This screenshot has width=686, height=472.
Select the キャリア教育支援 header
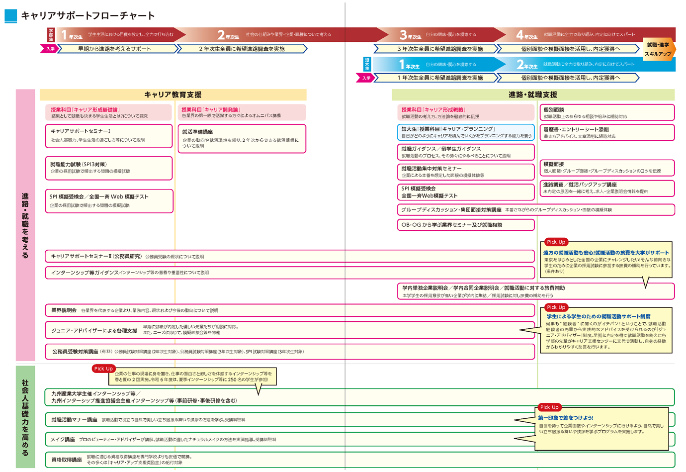coord(173,94)
